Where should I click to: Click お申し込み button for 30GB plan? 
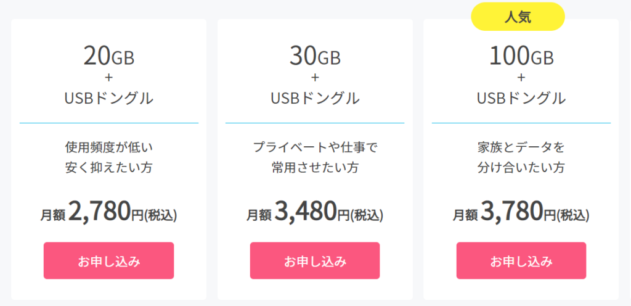point(315,260)
